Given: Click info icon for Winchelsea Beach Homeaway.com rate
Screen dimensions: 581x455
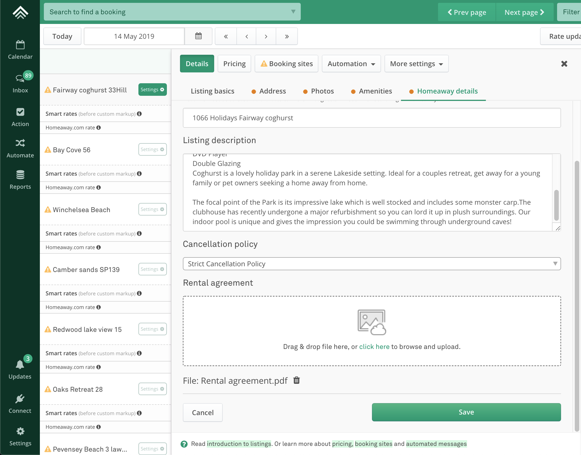Looking at the screenshot, I should click(x=99, y=247).
